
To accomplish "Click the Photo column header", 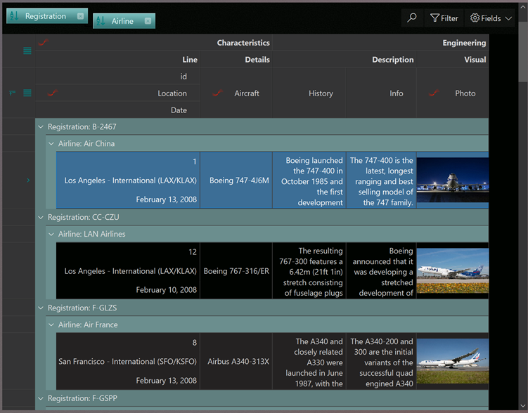I will [x=453, y=93].
